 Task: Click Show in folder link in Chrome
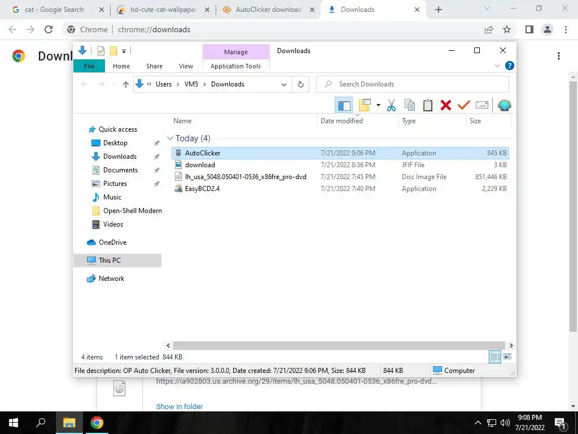[x=179, y=406]
